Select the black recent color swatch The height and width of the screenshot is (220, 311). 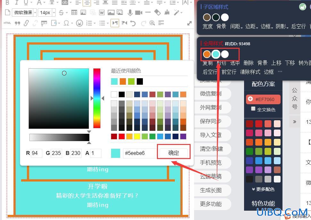pyautogui.click(x=140, y=81)
